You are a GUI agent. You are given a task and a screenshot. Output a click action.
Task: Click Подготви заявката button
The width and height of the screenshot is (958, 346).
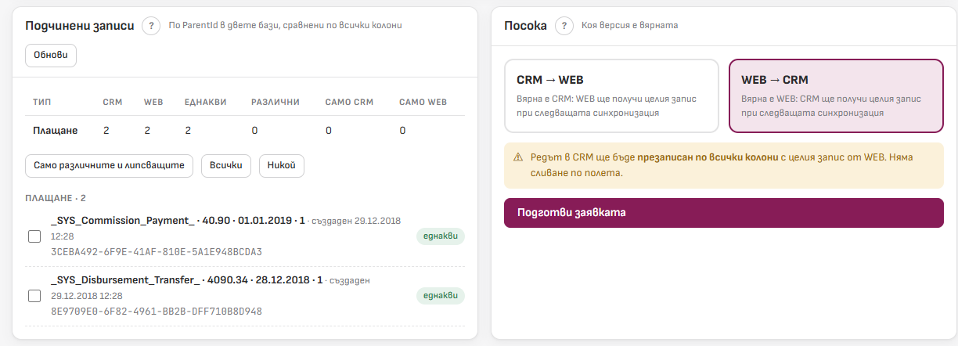click(724, 213)
